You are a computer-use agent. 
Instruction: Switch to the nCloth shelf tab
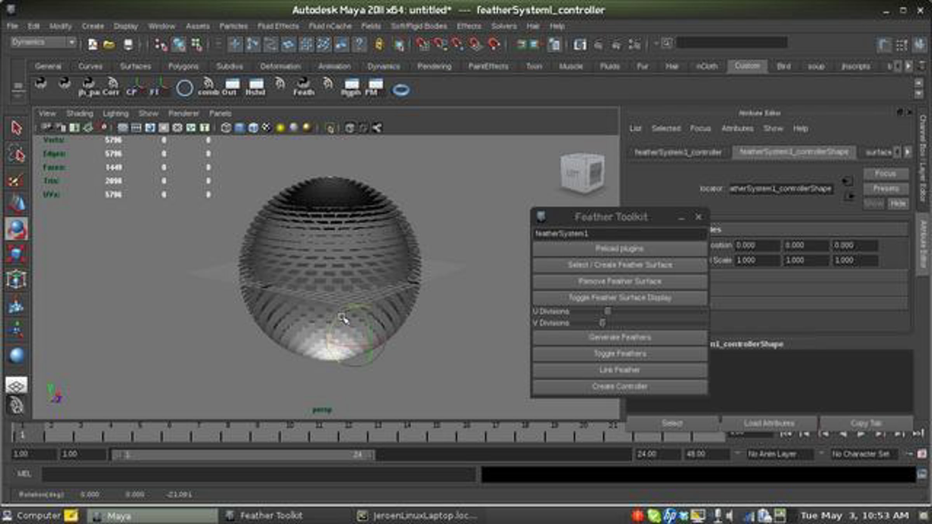pos(707,66)
